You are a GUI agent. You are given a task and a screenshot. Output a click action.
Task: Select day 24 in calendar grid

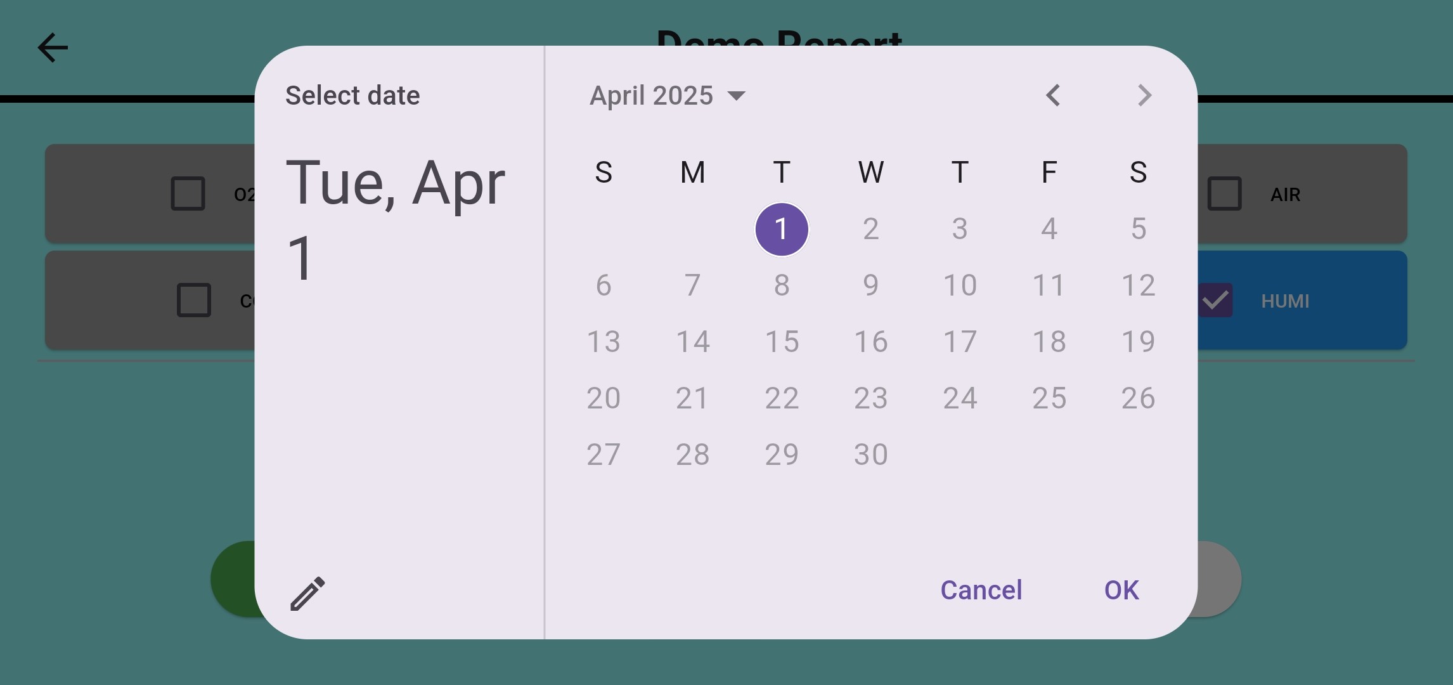960,398
